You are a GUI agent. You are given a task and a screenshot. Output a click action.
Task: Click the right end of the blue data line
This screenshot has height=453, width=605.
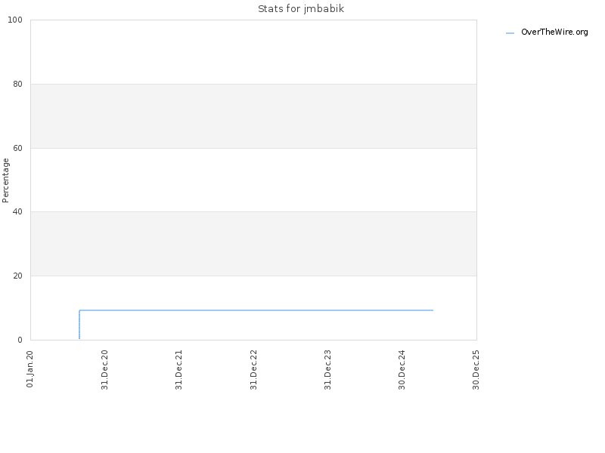pyautogui.click(x=433, y=310)
